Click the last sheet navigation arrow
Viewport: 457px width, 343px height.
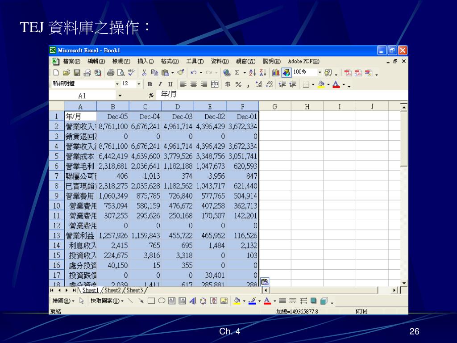point(74,290)
